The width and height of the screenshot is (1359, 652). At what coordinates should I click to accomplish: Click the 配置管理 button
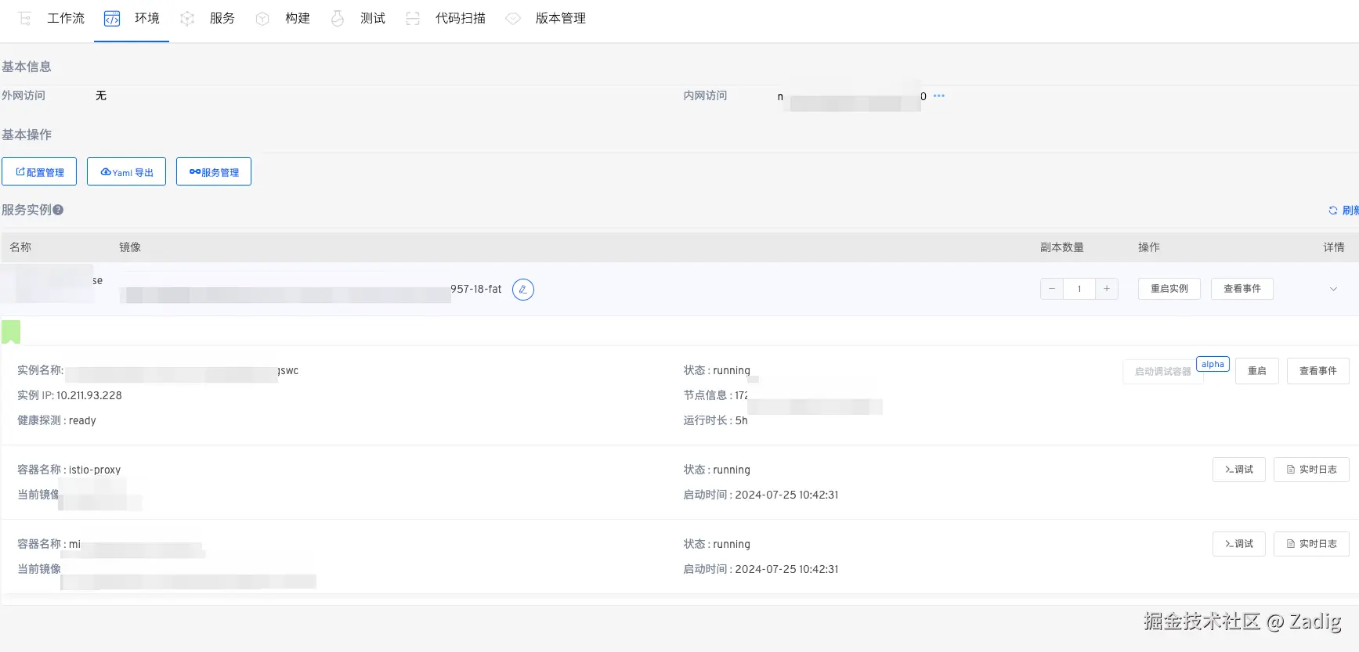(39, 172)
